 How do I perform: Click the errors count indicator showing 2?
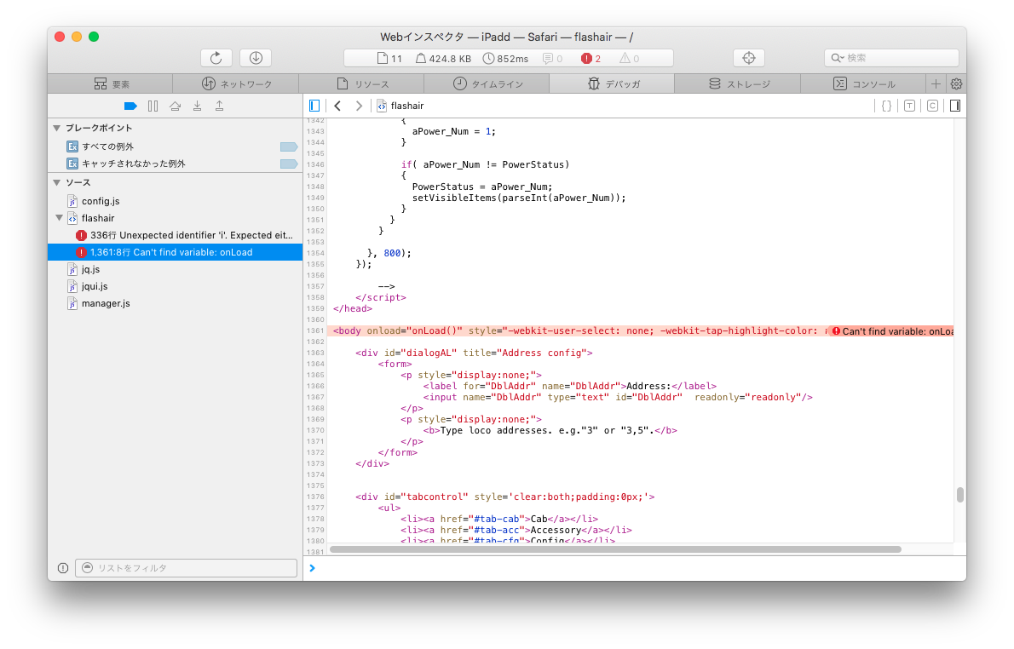[591, 59]
